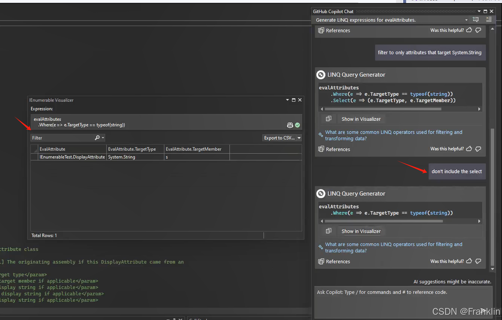
Task: Click the chat scrollbar up arrow
Action: [493, 29]
